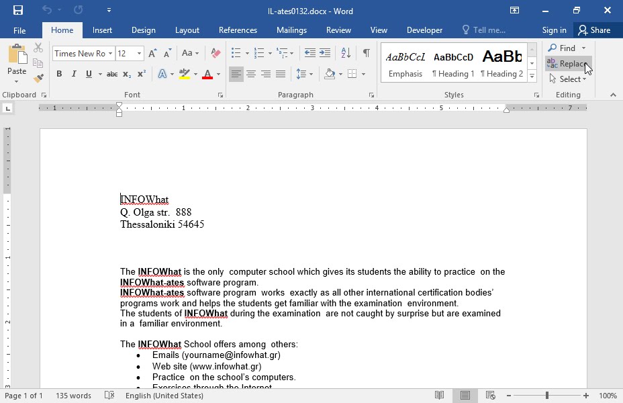The height and width of the screenshot is (403, 623).
Task: Toggle Italic formatting
Action: pos(74,74)
